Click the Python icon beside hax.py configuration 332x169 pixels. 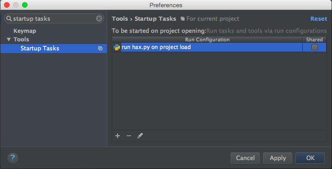(x=117, y=47)
